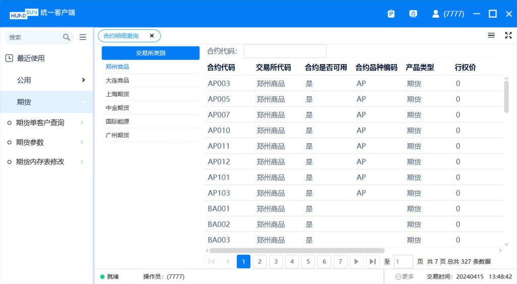Jump to the last page button
The height and width of the screenshot is (284, 517).
coord(373,261)
